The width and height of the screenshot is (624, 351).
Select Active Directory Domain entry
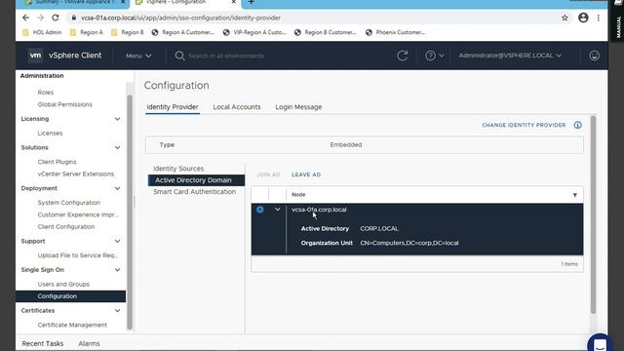pyautogui.click(x=196, y=180)
